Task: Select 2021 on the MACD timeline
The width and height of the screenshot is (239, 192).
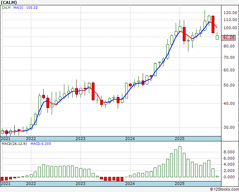Action: (x=6, y=184)
